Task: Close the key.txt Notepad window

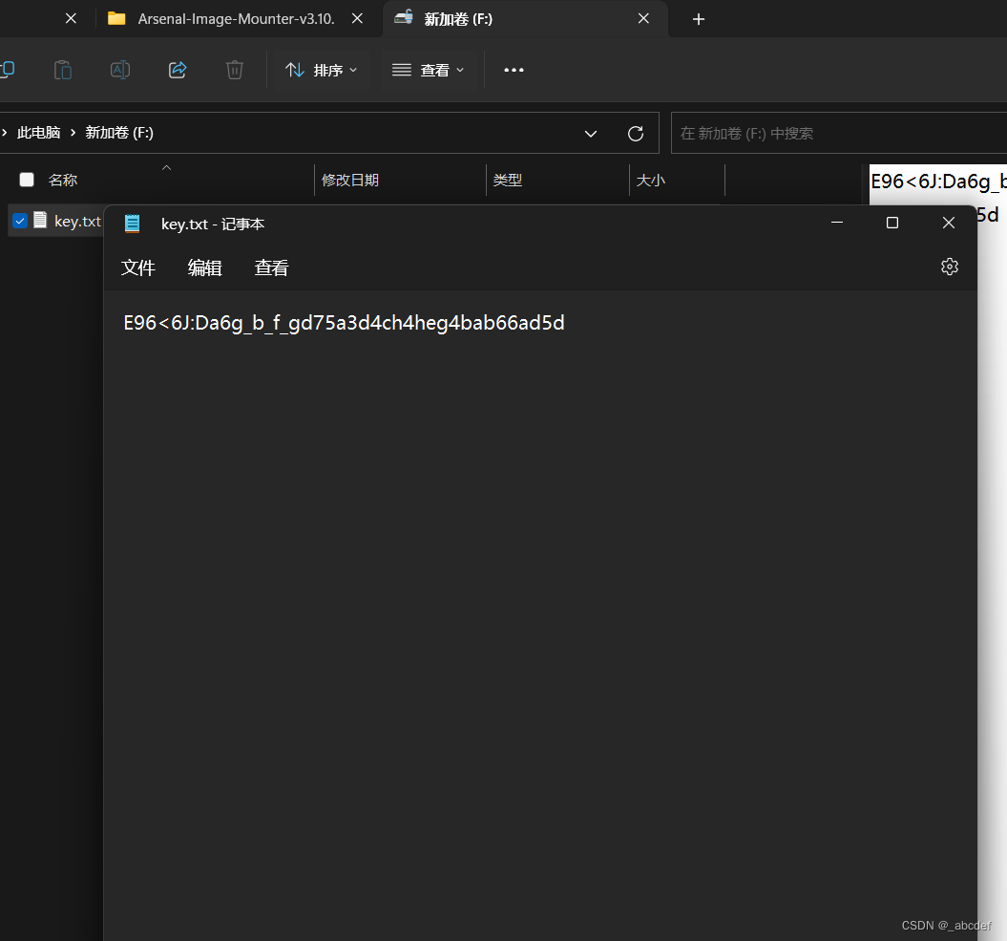Action: click(x=949, y=223)
